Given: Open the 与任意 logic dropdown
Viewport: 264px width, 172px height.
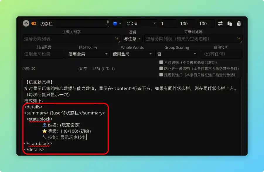Looking at the screenshot, I should pyautogui.click(x=132, y=38).
